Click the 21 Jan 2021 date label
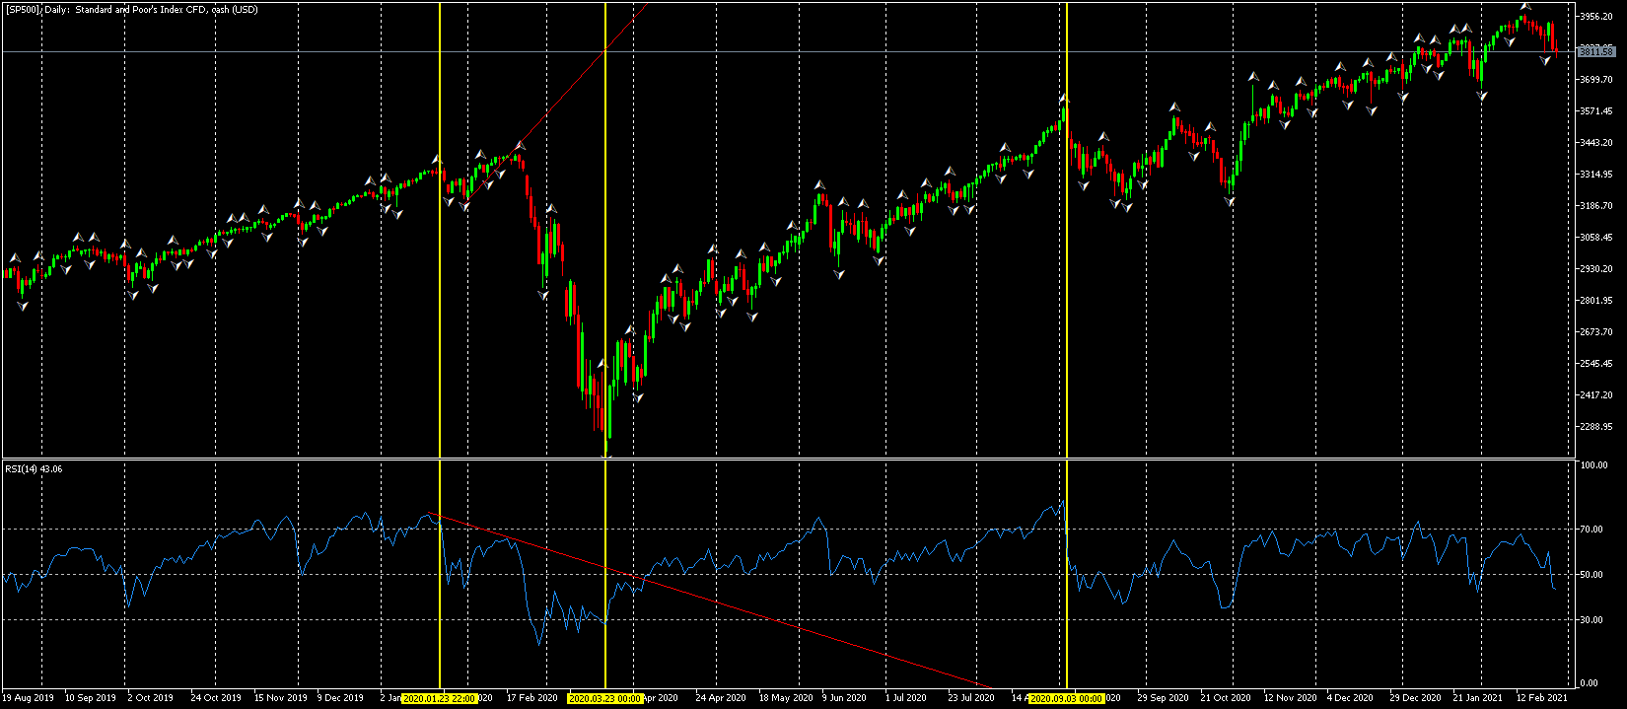 click(x=1478, y=698)
